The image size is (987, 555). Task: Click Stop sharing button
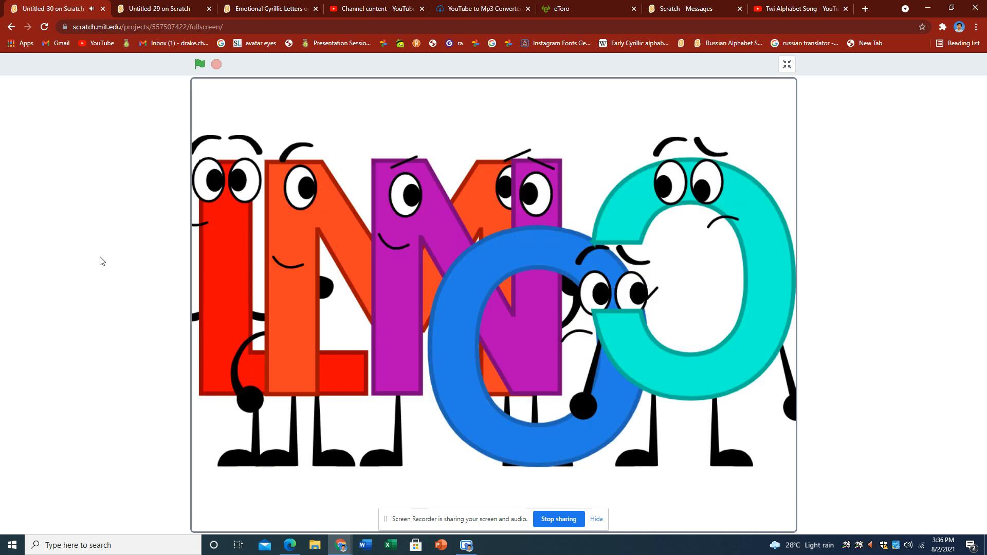click(x=558, y=519)
